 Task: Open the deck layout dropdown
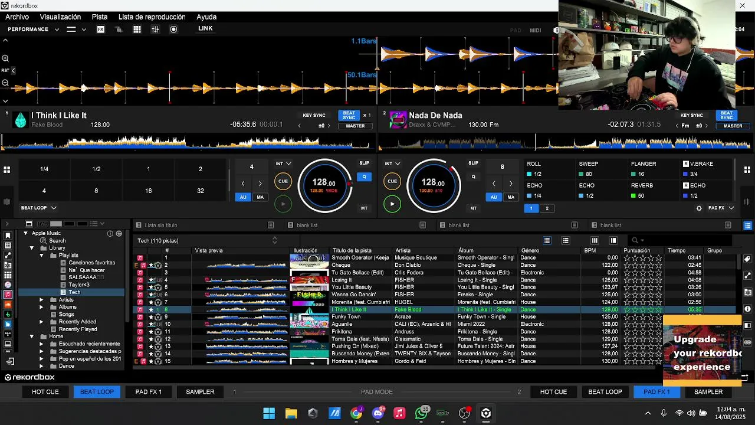pyautogui.click(x=76, y=30)
